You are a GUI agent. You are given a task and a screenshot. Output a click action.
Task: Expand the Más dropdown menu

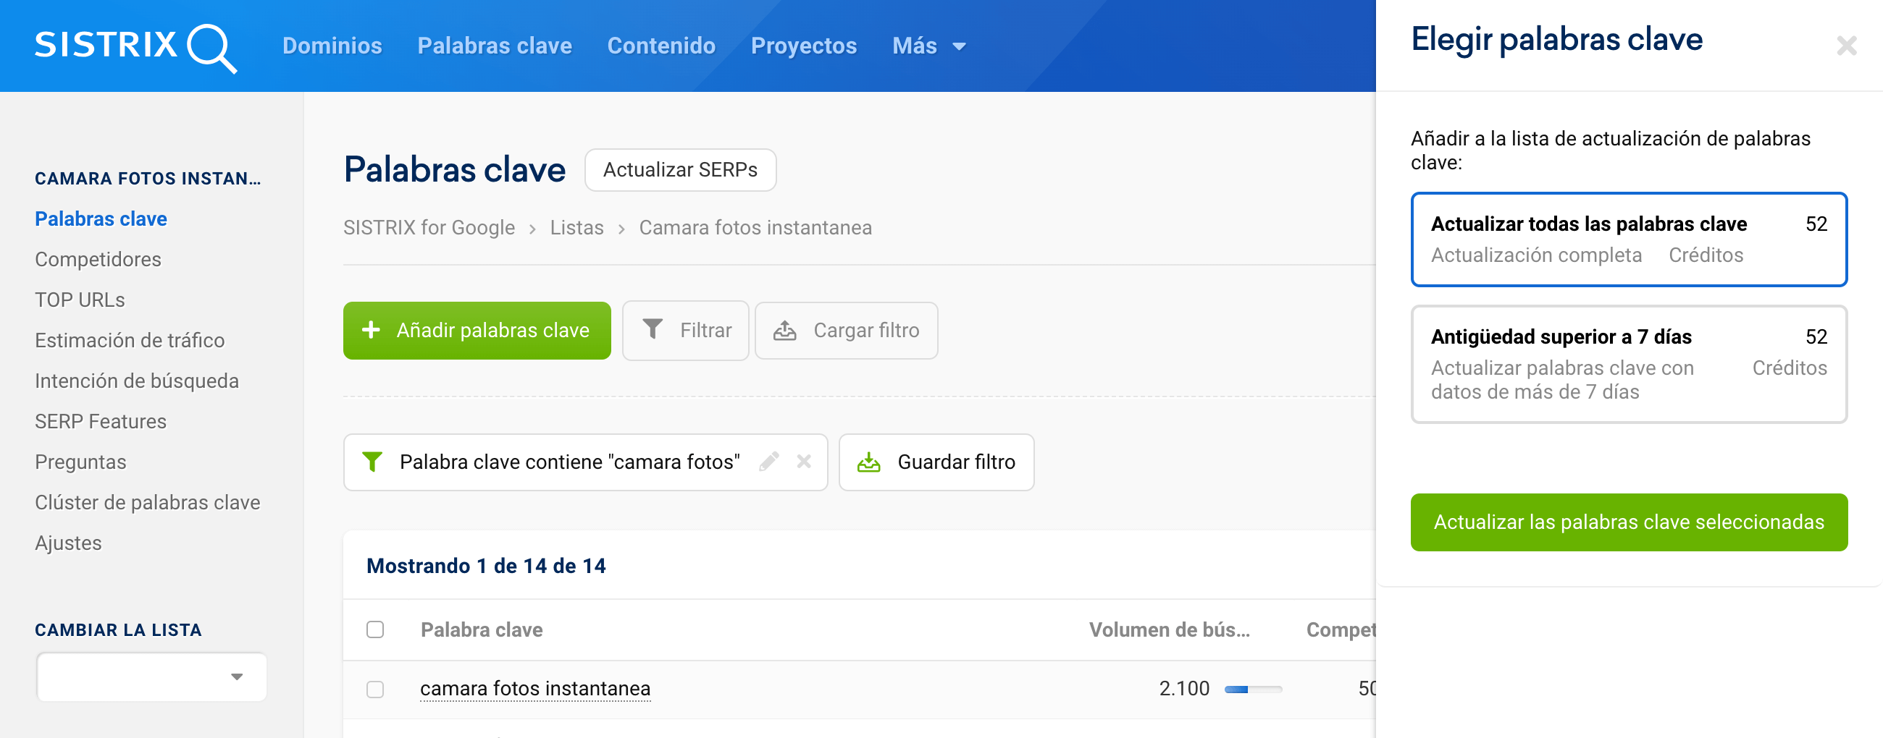coord(928,46)
